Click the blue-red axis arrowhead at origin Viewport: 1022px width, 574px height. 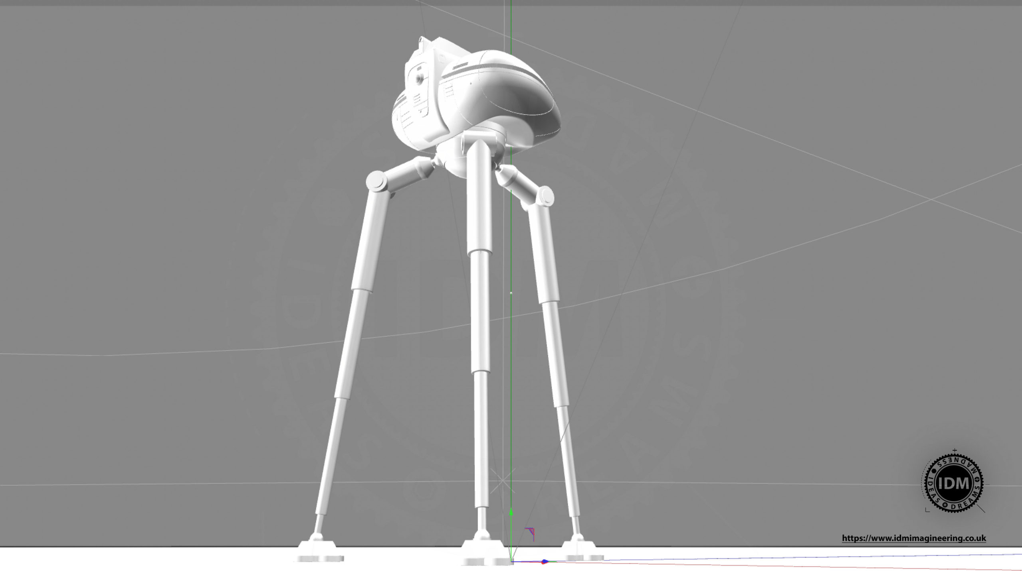[544, 562]
